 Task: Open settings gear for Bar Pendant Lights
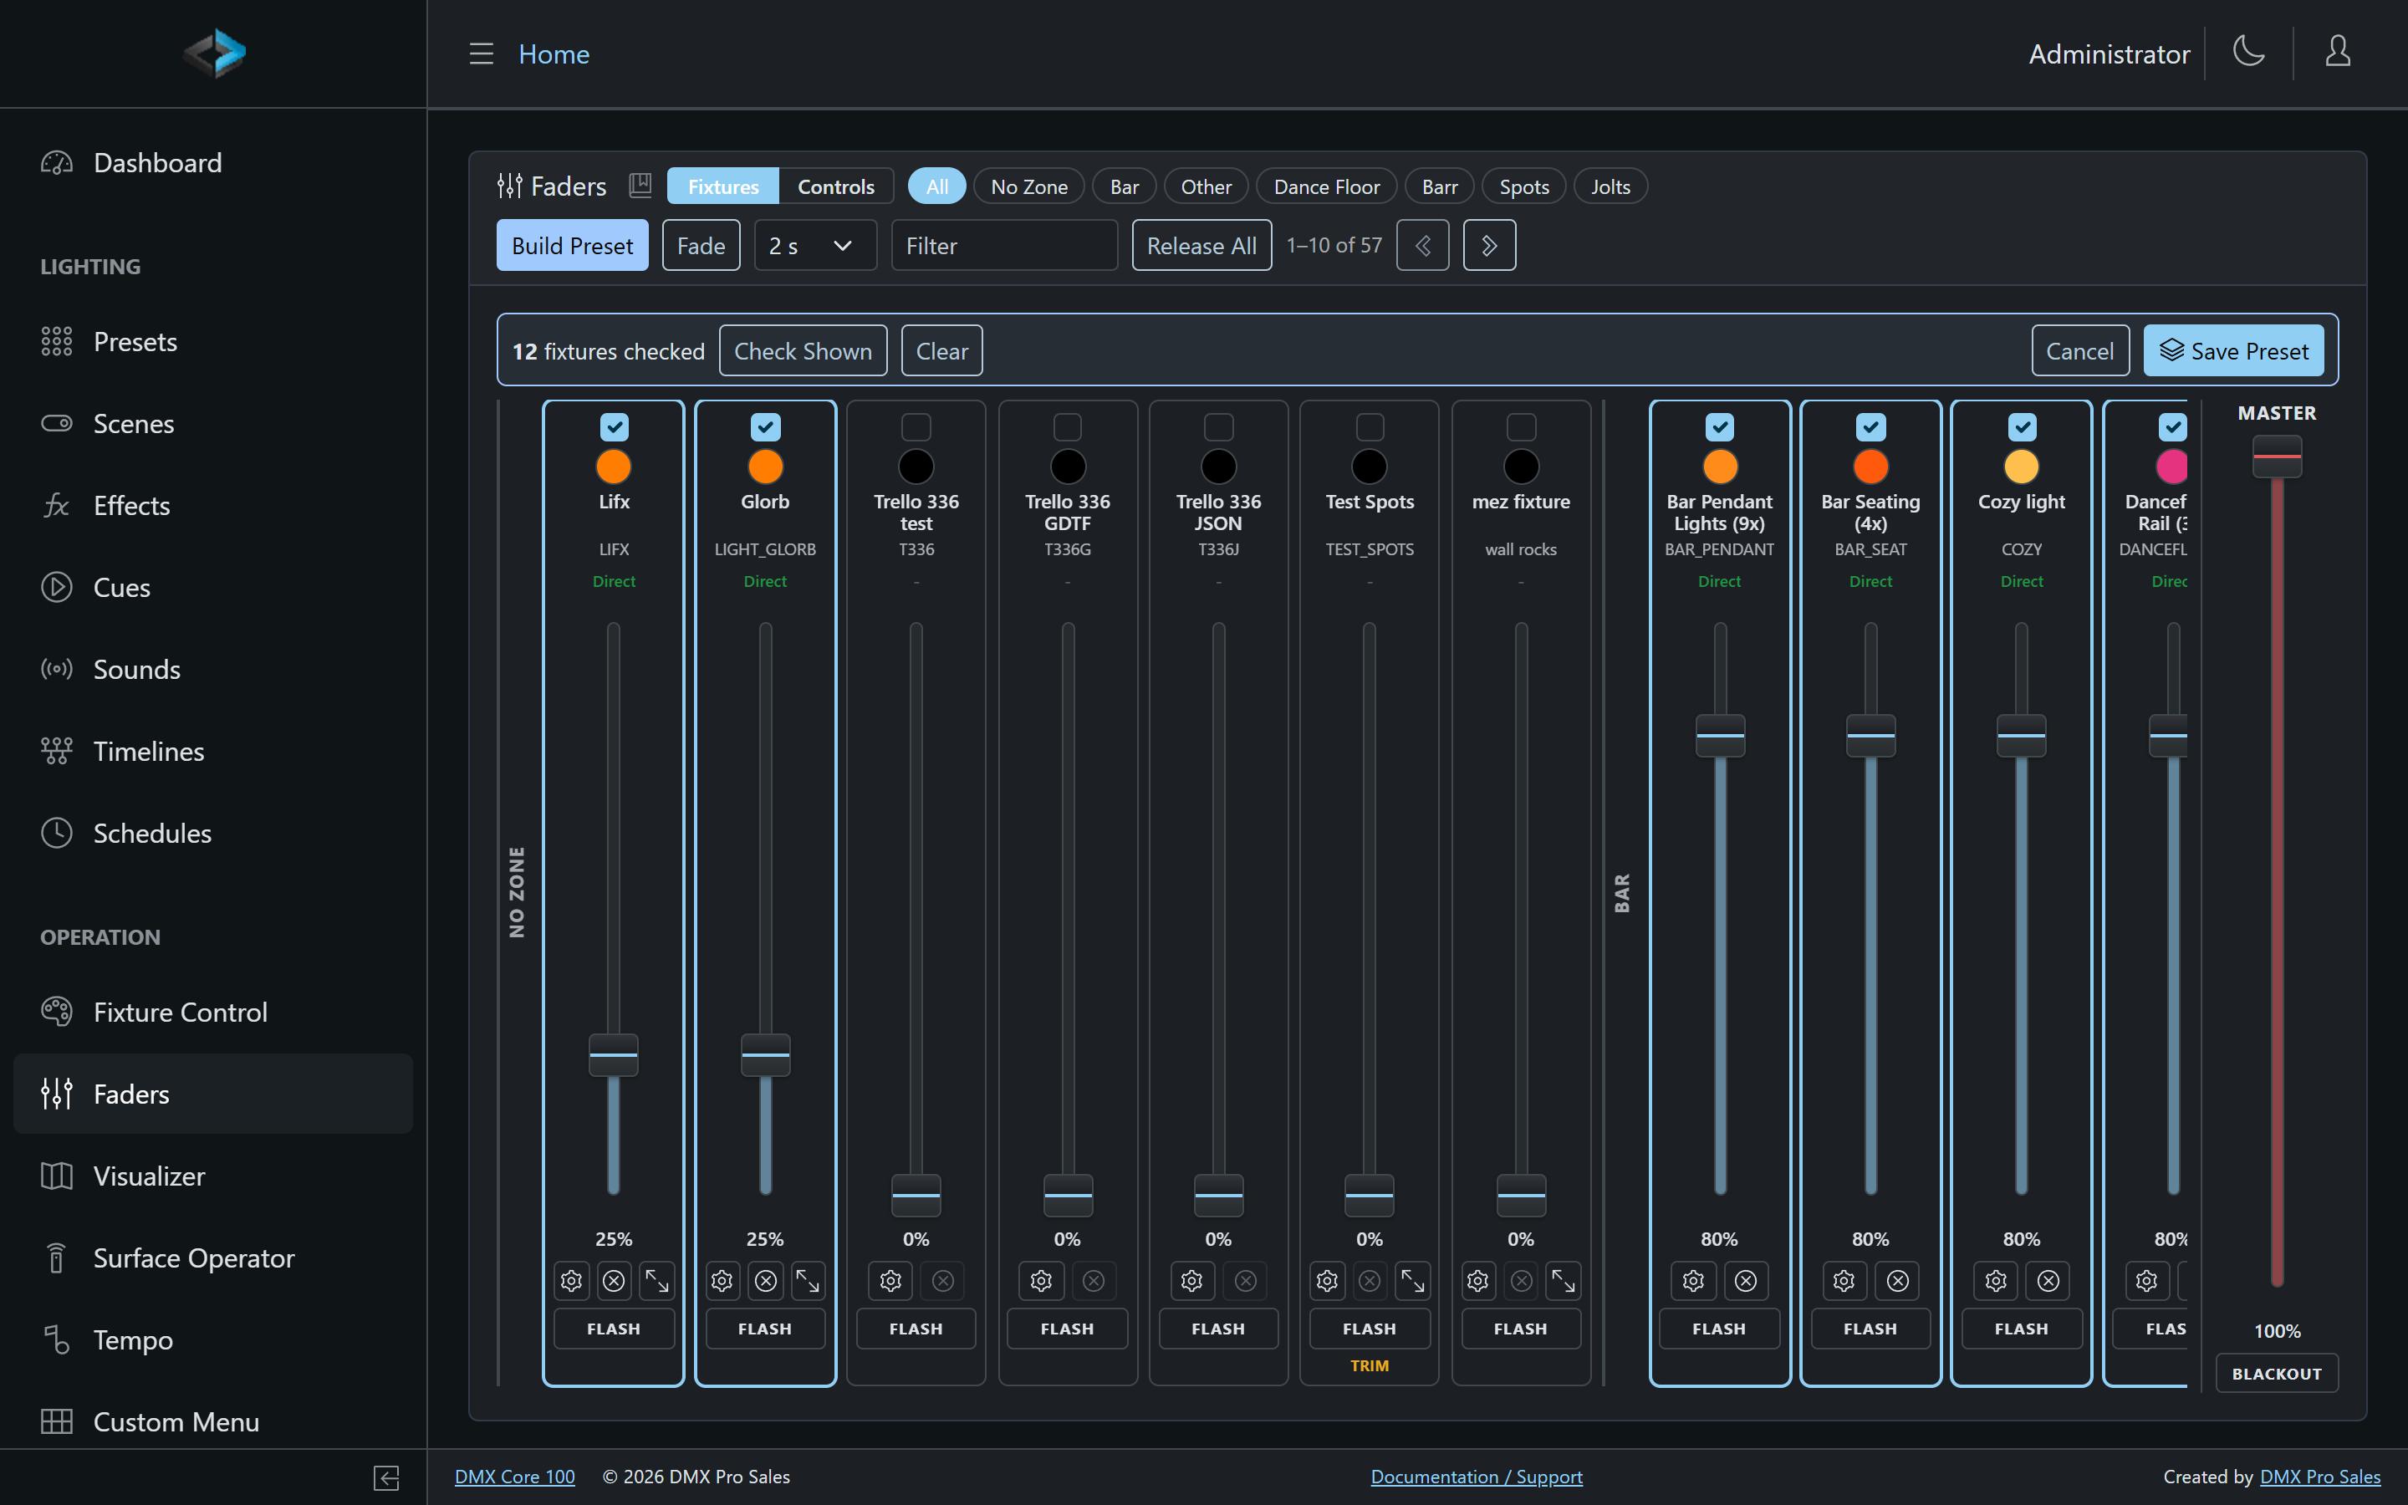pyautogui.click(x=1694, y=1280)
